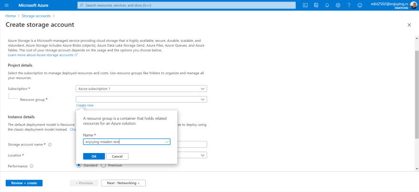Click the user account avatar
The width and height of the screenshot is (419, 192).
(413, 5)
